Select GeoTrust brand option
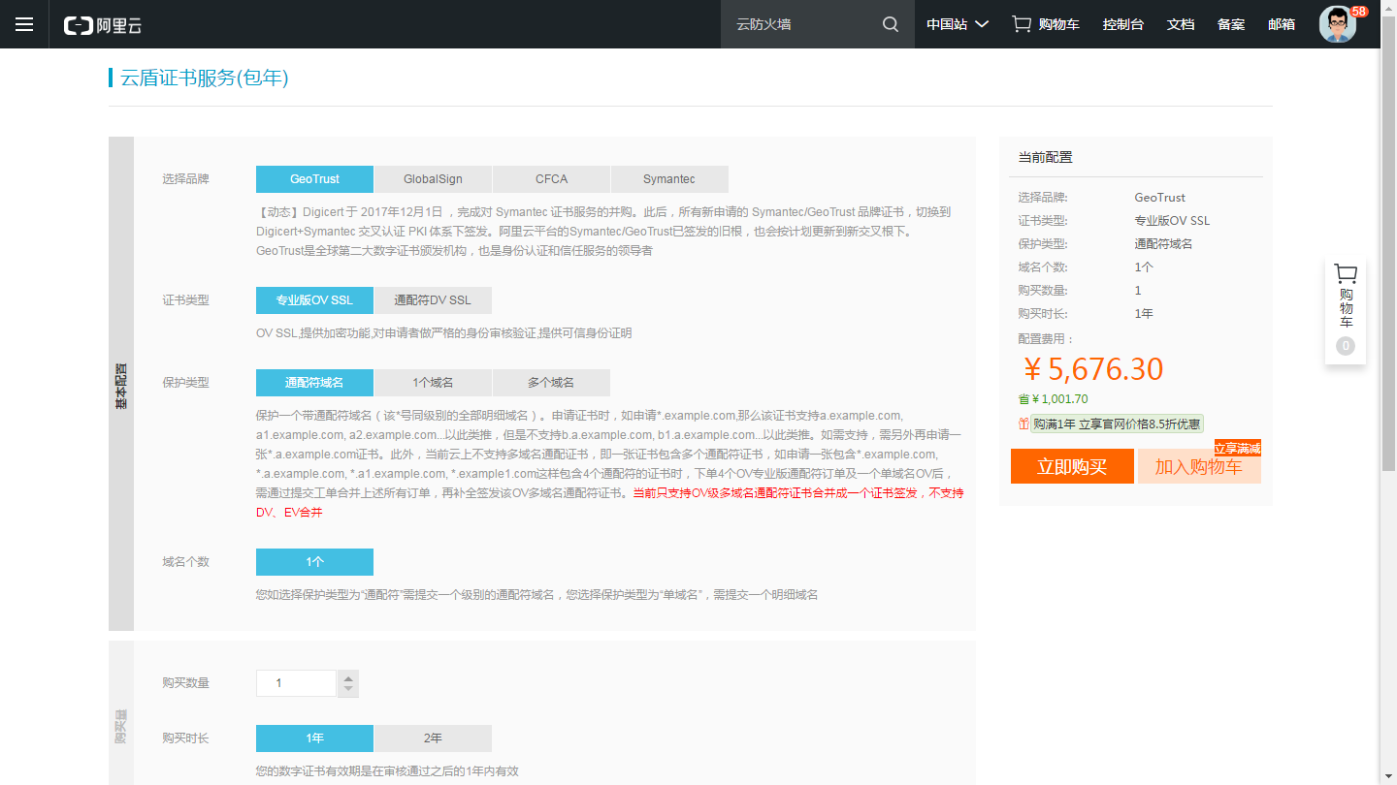Screen dimensions: 1397x785 (314, 179)
